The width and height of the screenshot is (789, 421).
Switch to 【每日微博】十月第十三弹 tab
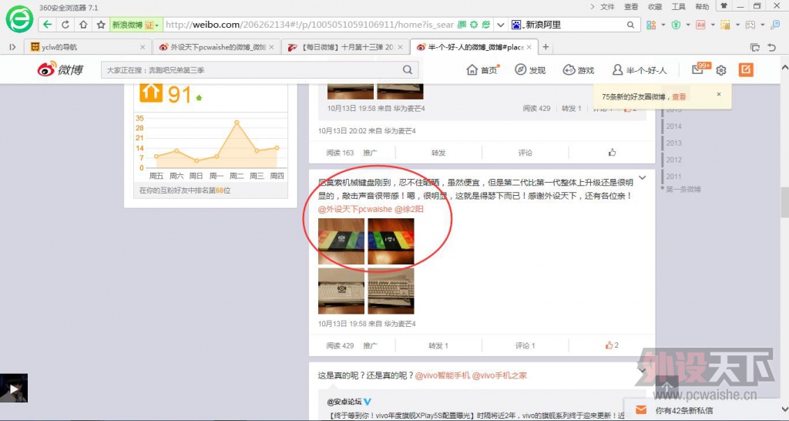coord(345,47)
